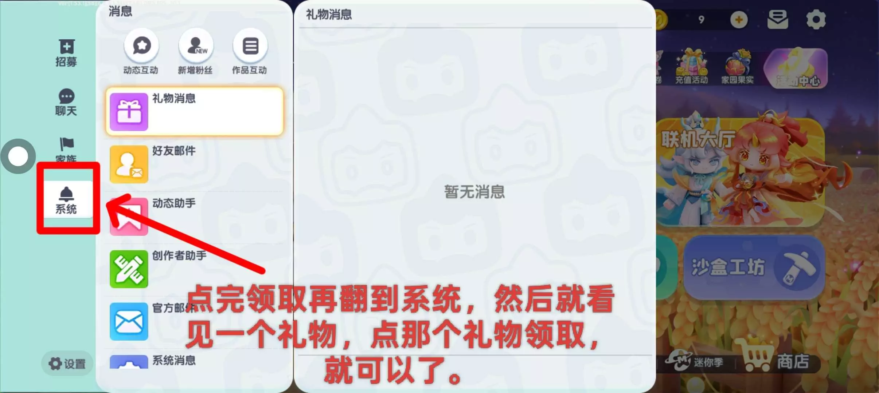Open the 招募 recruit sidebar tab
This screenshot has height=393, width=879.
coord(66,53)
